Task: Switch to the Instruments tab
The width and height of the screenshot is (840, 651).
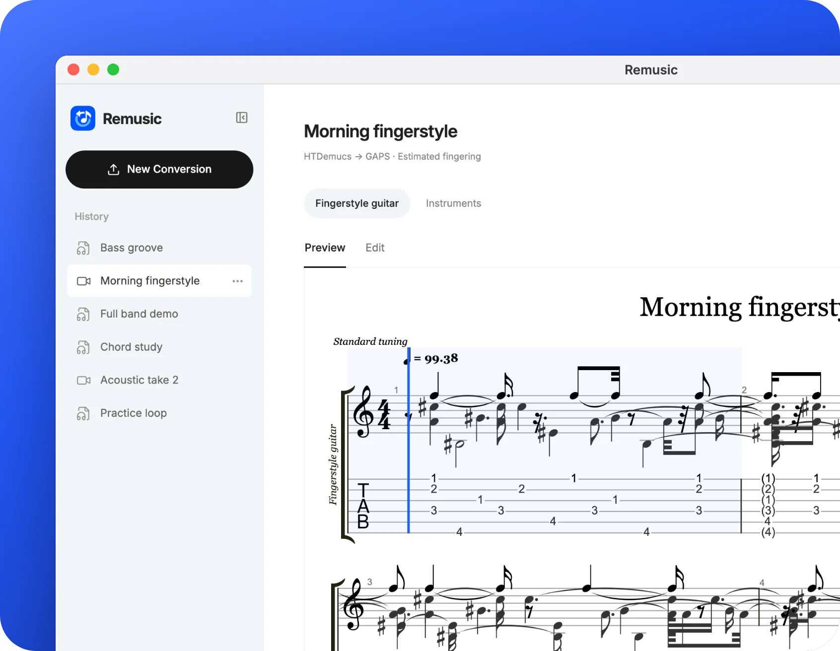Action: pyautogui.click(x=453, y=203)
